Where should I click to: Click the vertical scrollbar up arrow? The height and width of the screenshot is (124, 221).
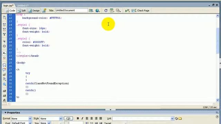coord(218,16)
